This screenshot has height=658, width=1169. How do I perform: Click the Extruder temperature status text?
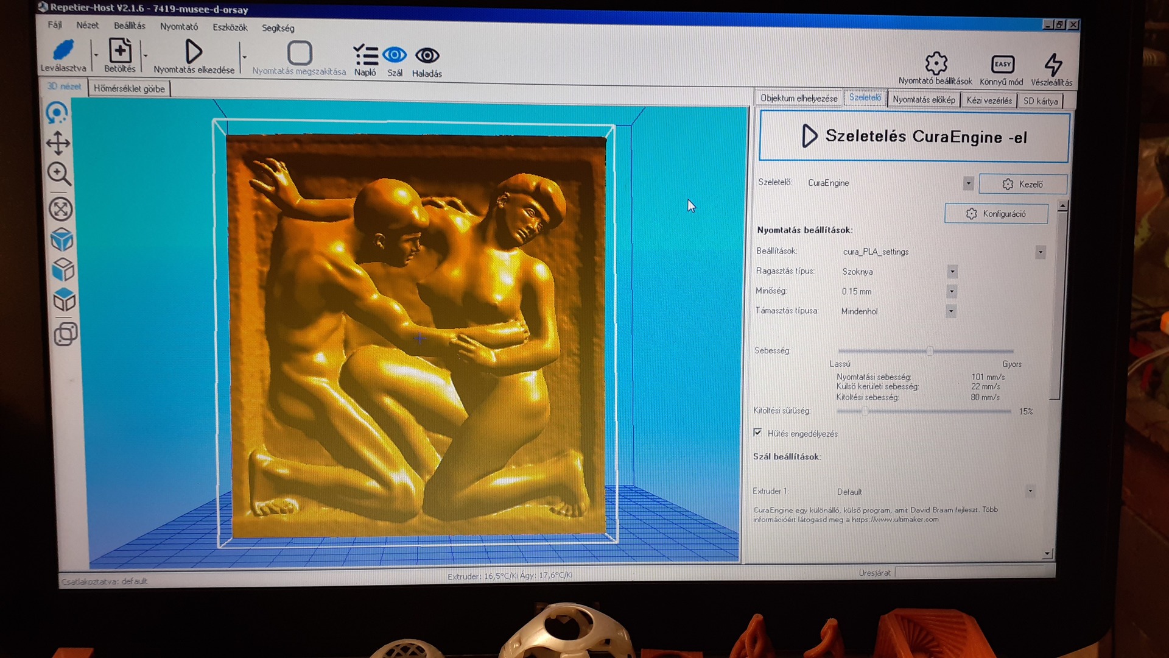tap(510, 576)
